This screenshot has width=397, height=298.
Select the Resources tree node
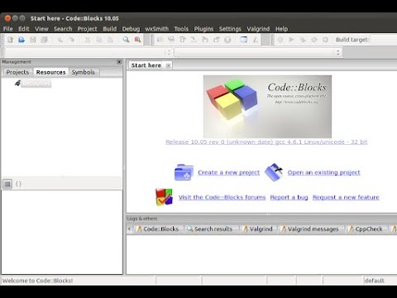coord(36,83)
